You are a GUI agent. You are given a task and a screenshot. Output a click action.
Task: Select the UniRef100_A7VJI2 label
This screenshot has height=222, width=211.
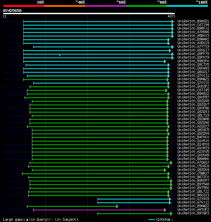click(x=193, y=202)
